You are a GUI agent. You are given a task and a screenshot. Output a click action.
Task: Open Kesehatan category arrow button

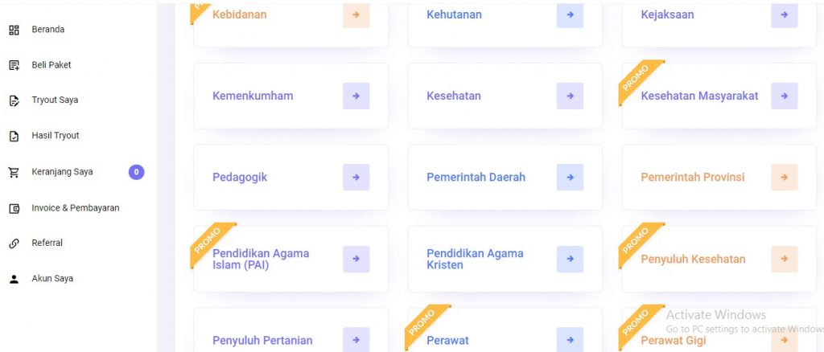570,96
